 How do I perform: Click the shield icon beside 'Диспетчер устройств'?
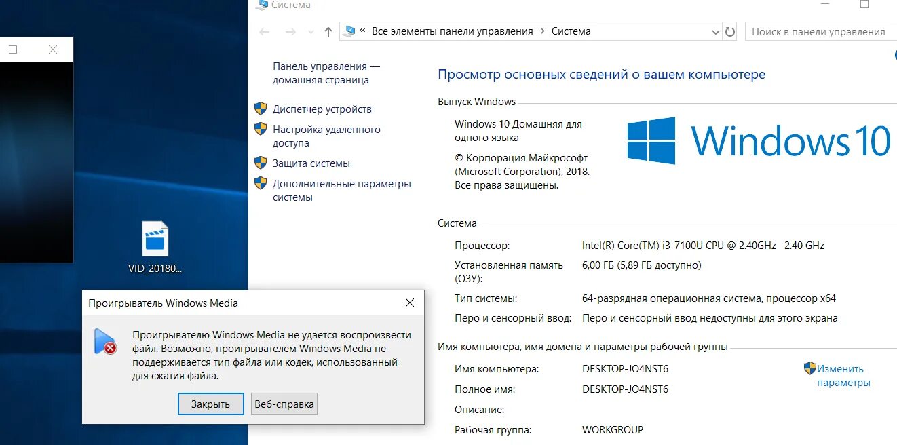[261, 109]
